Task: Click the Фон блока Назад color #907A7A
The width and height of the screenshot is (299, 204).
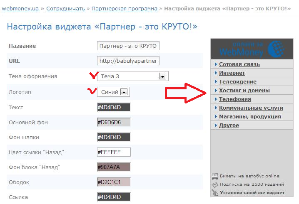Action: coord(114,167)
